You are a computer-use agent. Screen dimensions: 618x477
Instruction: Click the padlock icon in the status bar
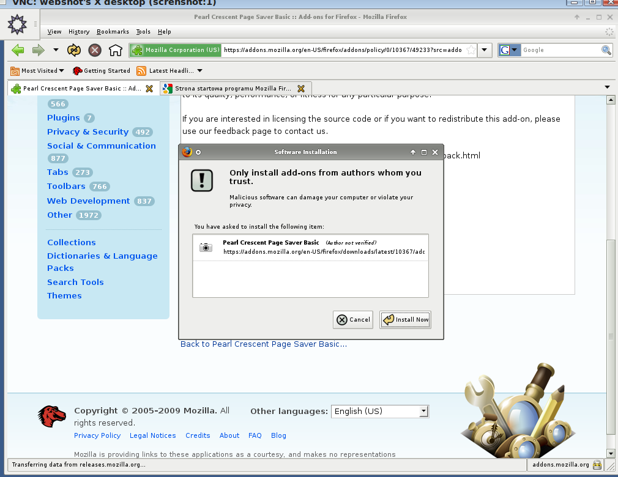[597, 465]
